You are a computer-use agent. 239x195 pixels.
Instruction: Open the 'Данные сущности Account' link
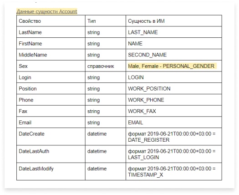point(47,11)
